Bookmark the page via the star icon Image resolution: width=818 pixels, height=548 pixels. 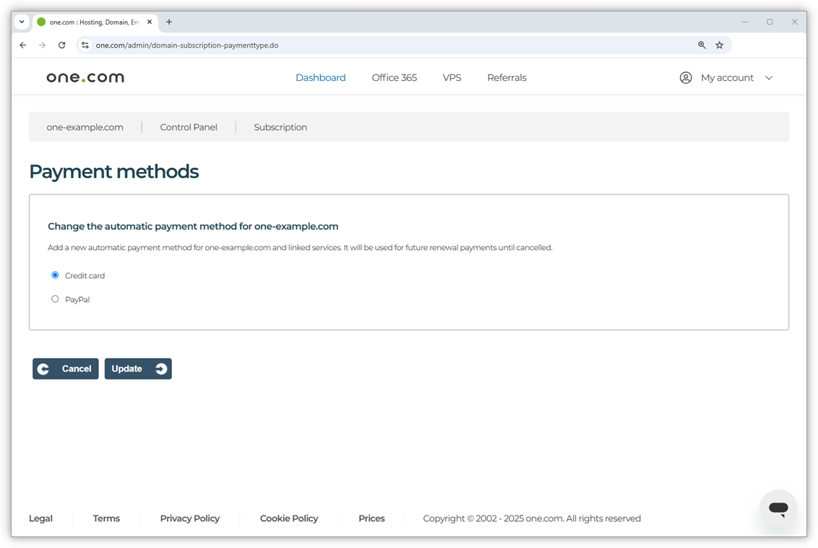tap(720, 45)
